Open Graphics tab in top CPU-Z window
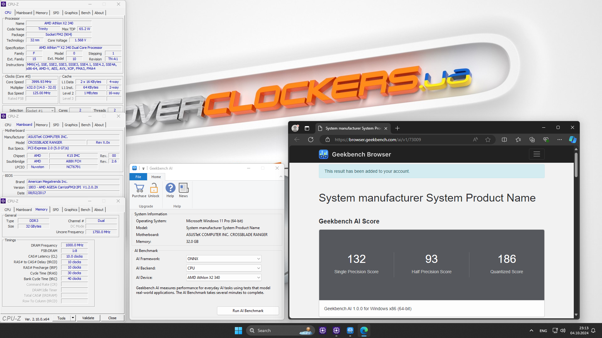602x338 pixels. coord(71,13)
